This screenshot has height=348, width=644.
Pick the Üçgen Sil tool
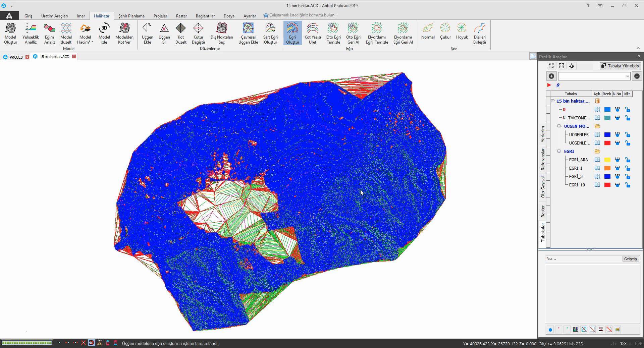coord(164,33)
